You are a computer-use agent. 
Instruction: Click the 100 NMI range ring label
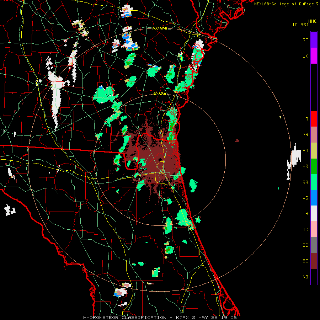click(x=160, y=28)
